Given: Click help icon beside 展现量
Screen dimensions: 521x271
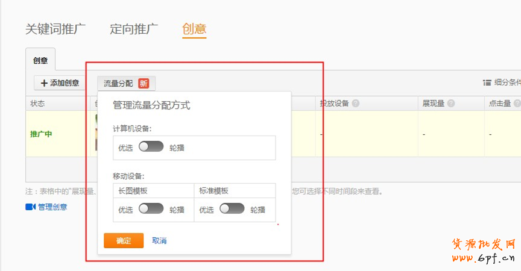Looking at the screenshot, I should [x=451, y=104].
